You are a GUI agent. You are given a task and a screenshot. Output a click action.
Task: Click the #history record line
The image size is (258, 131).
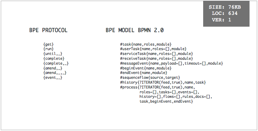click(163, 82)
